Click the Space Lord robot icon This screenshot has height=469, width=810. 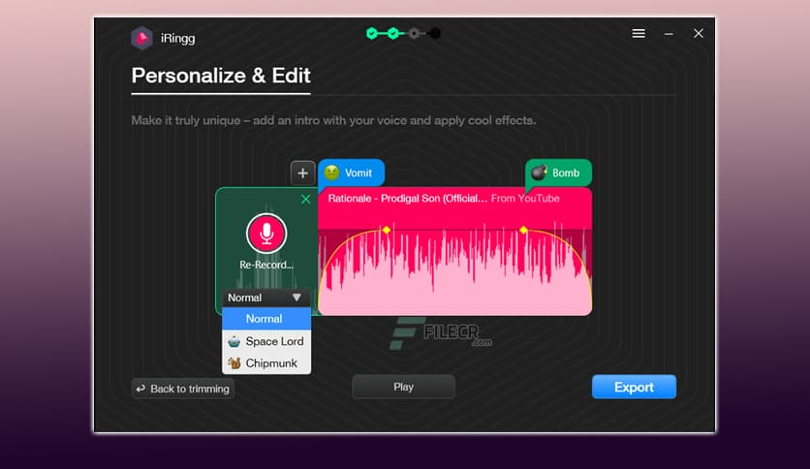(234, 341)
